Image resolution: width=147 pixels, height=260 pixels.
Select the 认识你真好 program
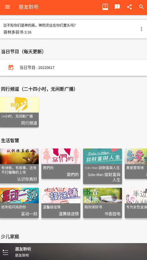point(19,166)
